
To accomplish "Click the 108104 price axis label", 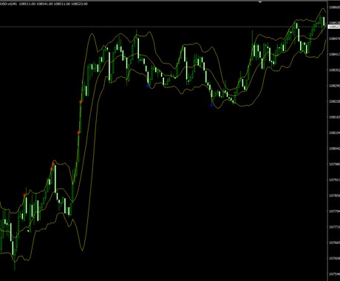I will [335, 133].
